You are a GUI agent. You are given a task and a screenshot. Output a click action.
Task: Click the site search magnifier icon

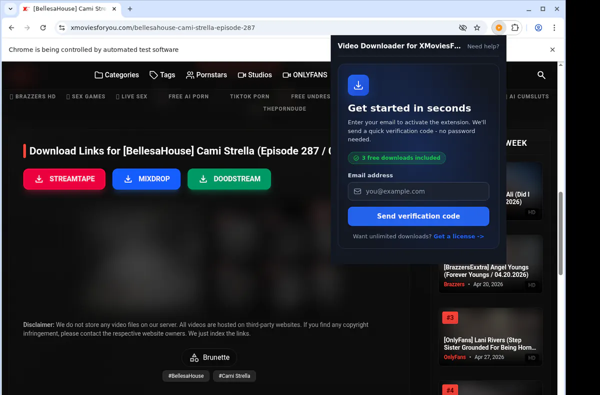[x=541, y=75]
